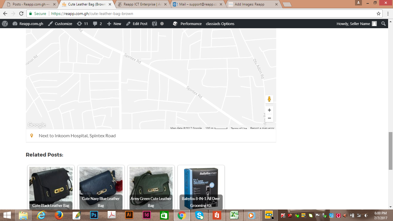Image resolution: width=393 pixels, height=221 pixels.
Task: Switch to the Add Images: Reapp tab
Action: tap(253, 4)
